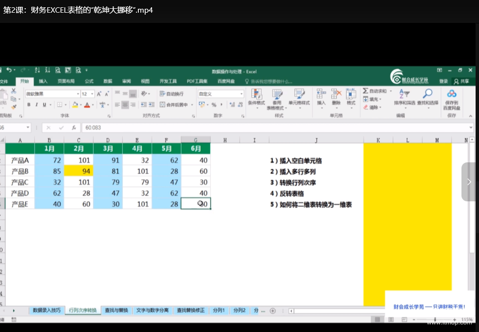The image size is (479, 332).
Task: Toggle Underline formatting button
Action: [x=44, y=104]
